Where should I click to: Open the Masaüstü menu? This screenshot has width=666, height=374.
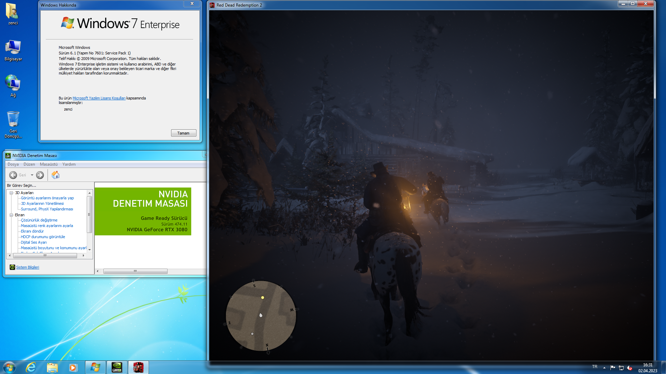click(x=49, y=164)
